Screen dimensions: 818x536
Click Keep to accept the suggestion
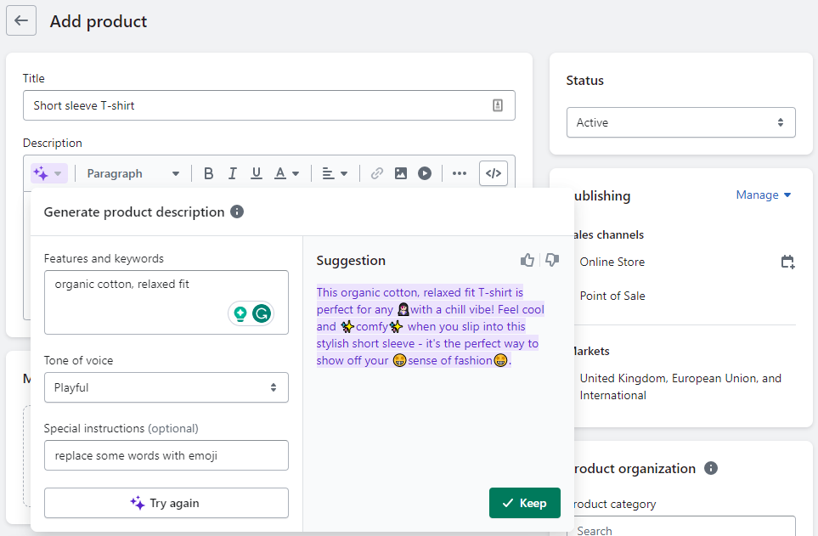tap(524, 503)
